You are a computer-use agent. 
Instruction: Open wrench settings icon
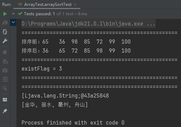coord(5,41)
